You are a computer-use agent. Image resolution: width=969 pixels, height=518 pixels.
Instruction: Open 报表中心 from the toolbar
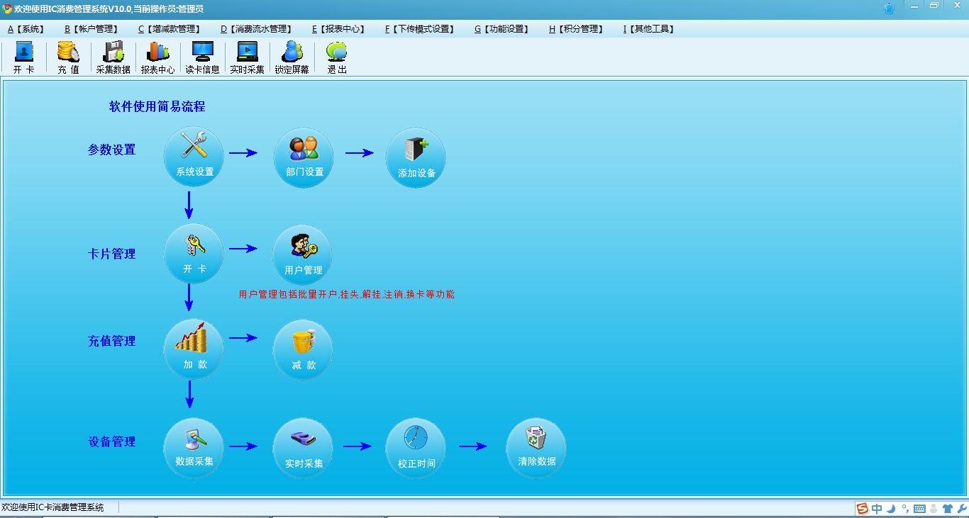(157, 58)
